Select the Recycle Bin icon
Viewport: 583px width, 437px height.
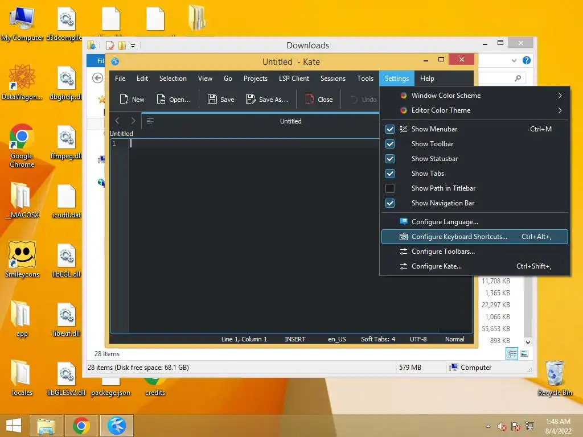(x=555, y=378)
